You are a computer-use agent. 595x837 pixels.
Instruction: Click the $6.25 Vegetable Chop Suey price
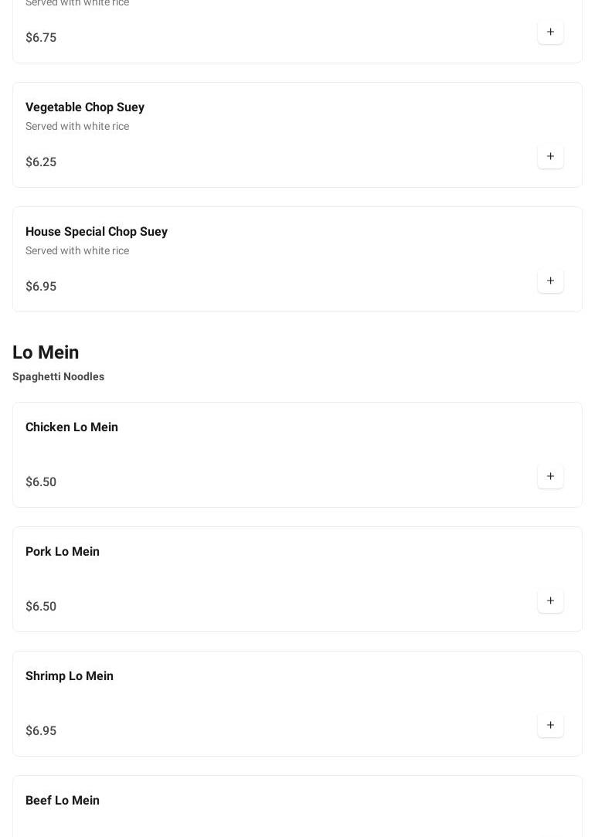(41, 162)
